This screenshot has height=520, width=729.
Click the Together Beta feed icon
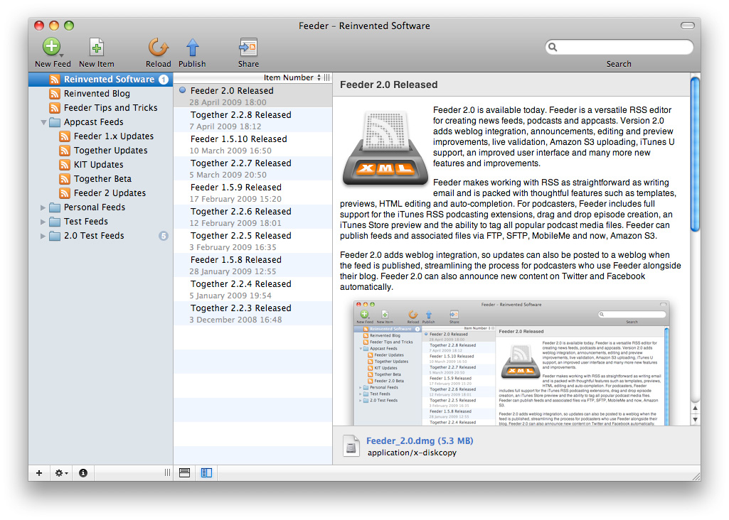tap(65, 179)
